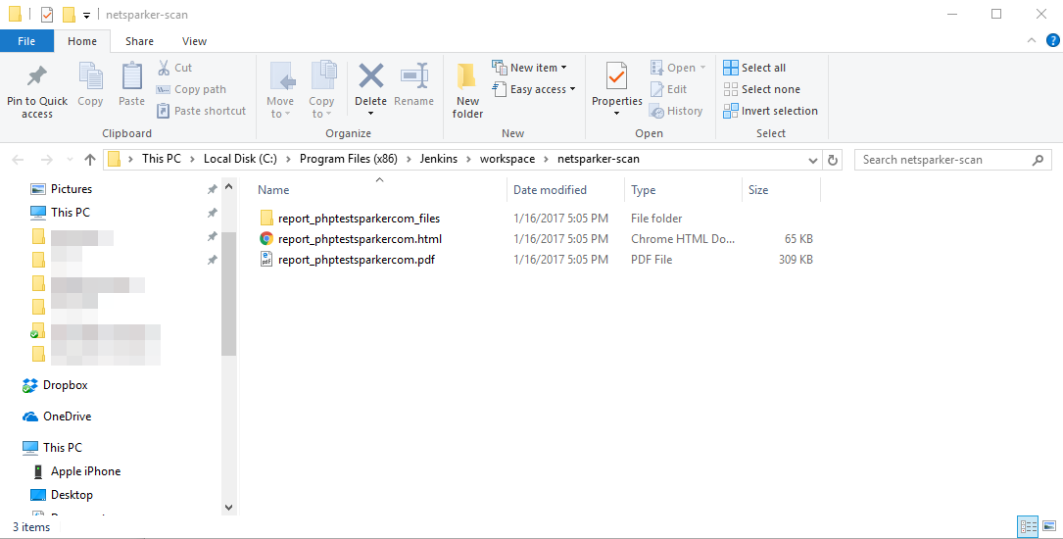
Task: Select the report_phptestsparkercom_files folder
Action: [359, 219]
